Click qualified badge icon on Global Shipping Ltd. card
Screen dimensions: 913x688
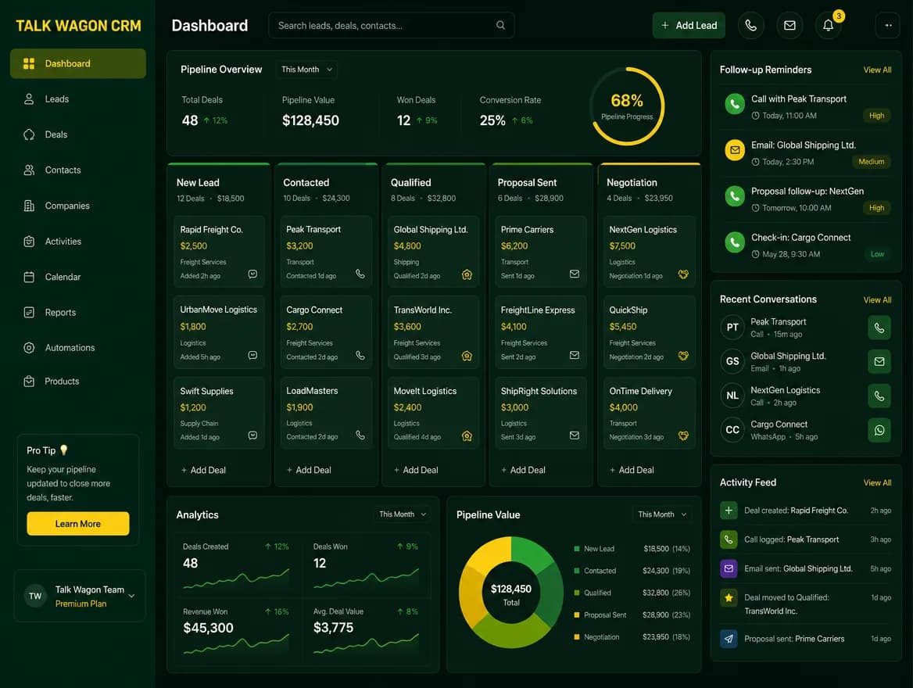[x=467, y=274]
